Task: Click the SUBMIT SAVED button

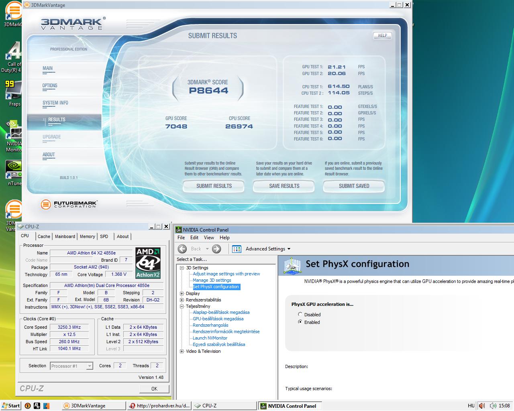Action: [354, 186]
